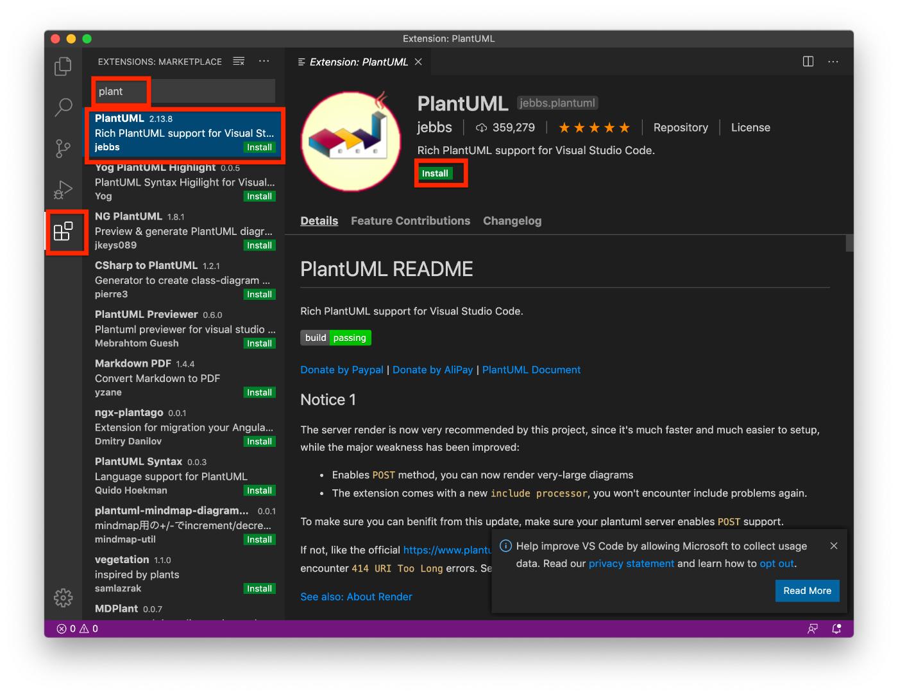
Task: Switch to Feature Contributions tab
Action: pyautogui.click(x=411, y=221)
